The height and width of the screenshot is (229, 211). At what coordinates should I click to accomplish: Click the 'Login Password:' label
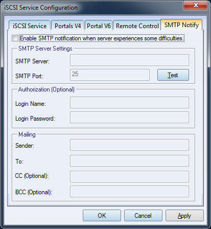tap(35, 119)
